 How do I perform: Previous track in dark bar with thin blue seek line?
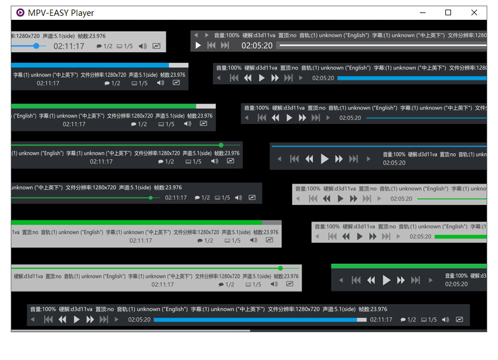[261, 118]
